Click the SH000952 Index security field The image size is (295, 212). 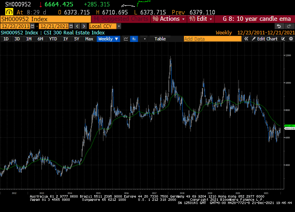(x=46, y=19)
